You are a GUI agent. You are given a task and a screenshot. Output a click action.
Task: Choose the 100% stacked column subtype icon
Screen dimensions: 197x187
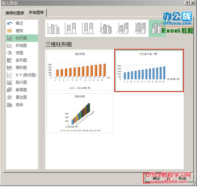point(88,28)
